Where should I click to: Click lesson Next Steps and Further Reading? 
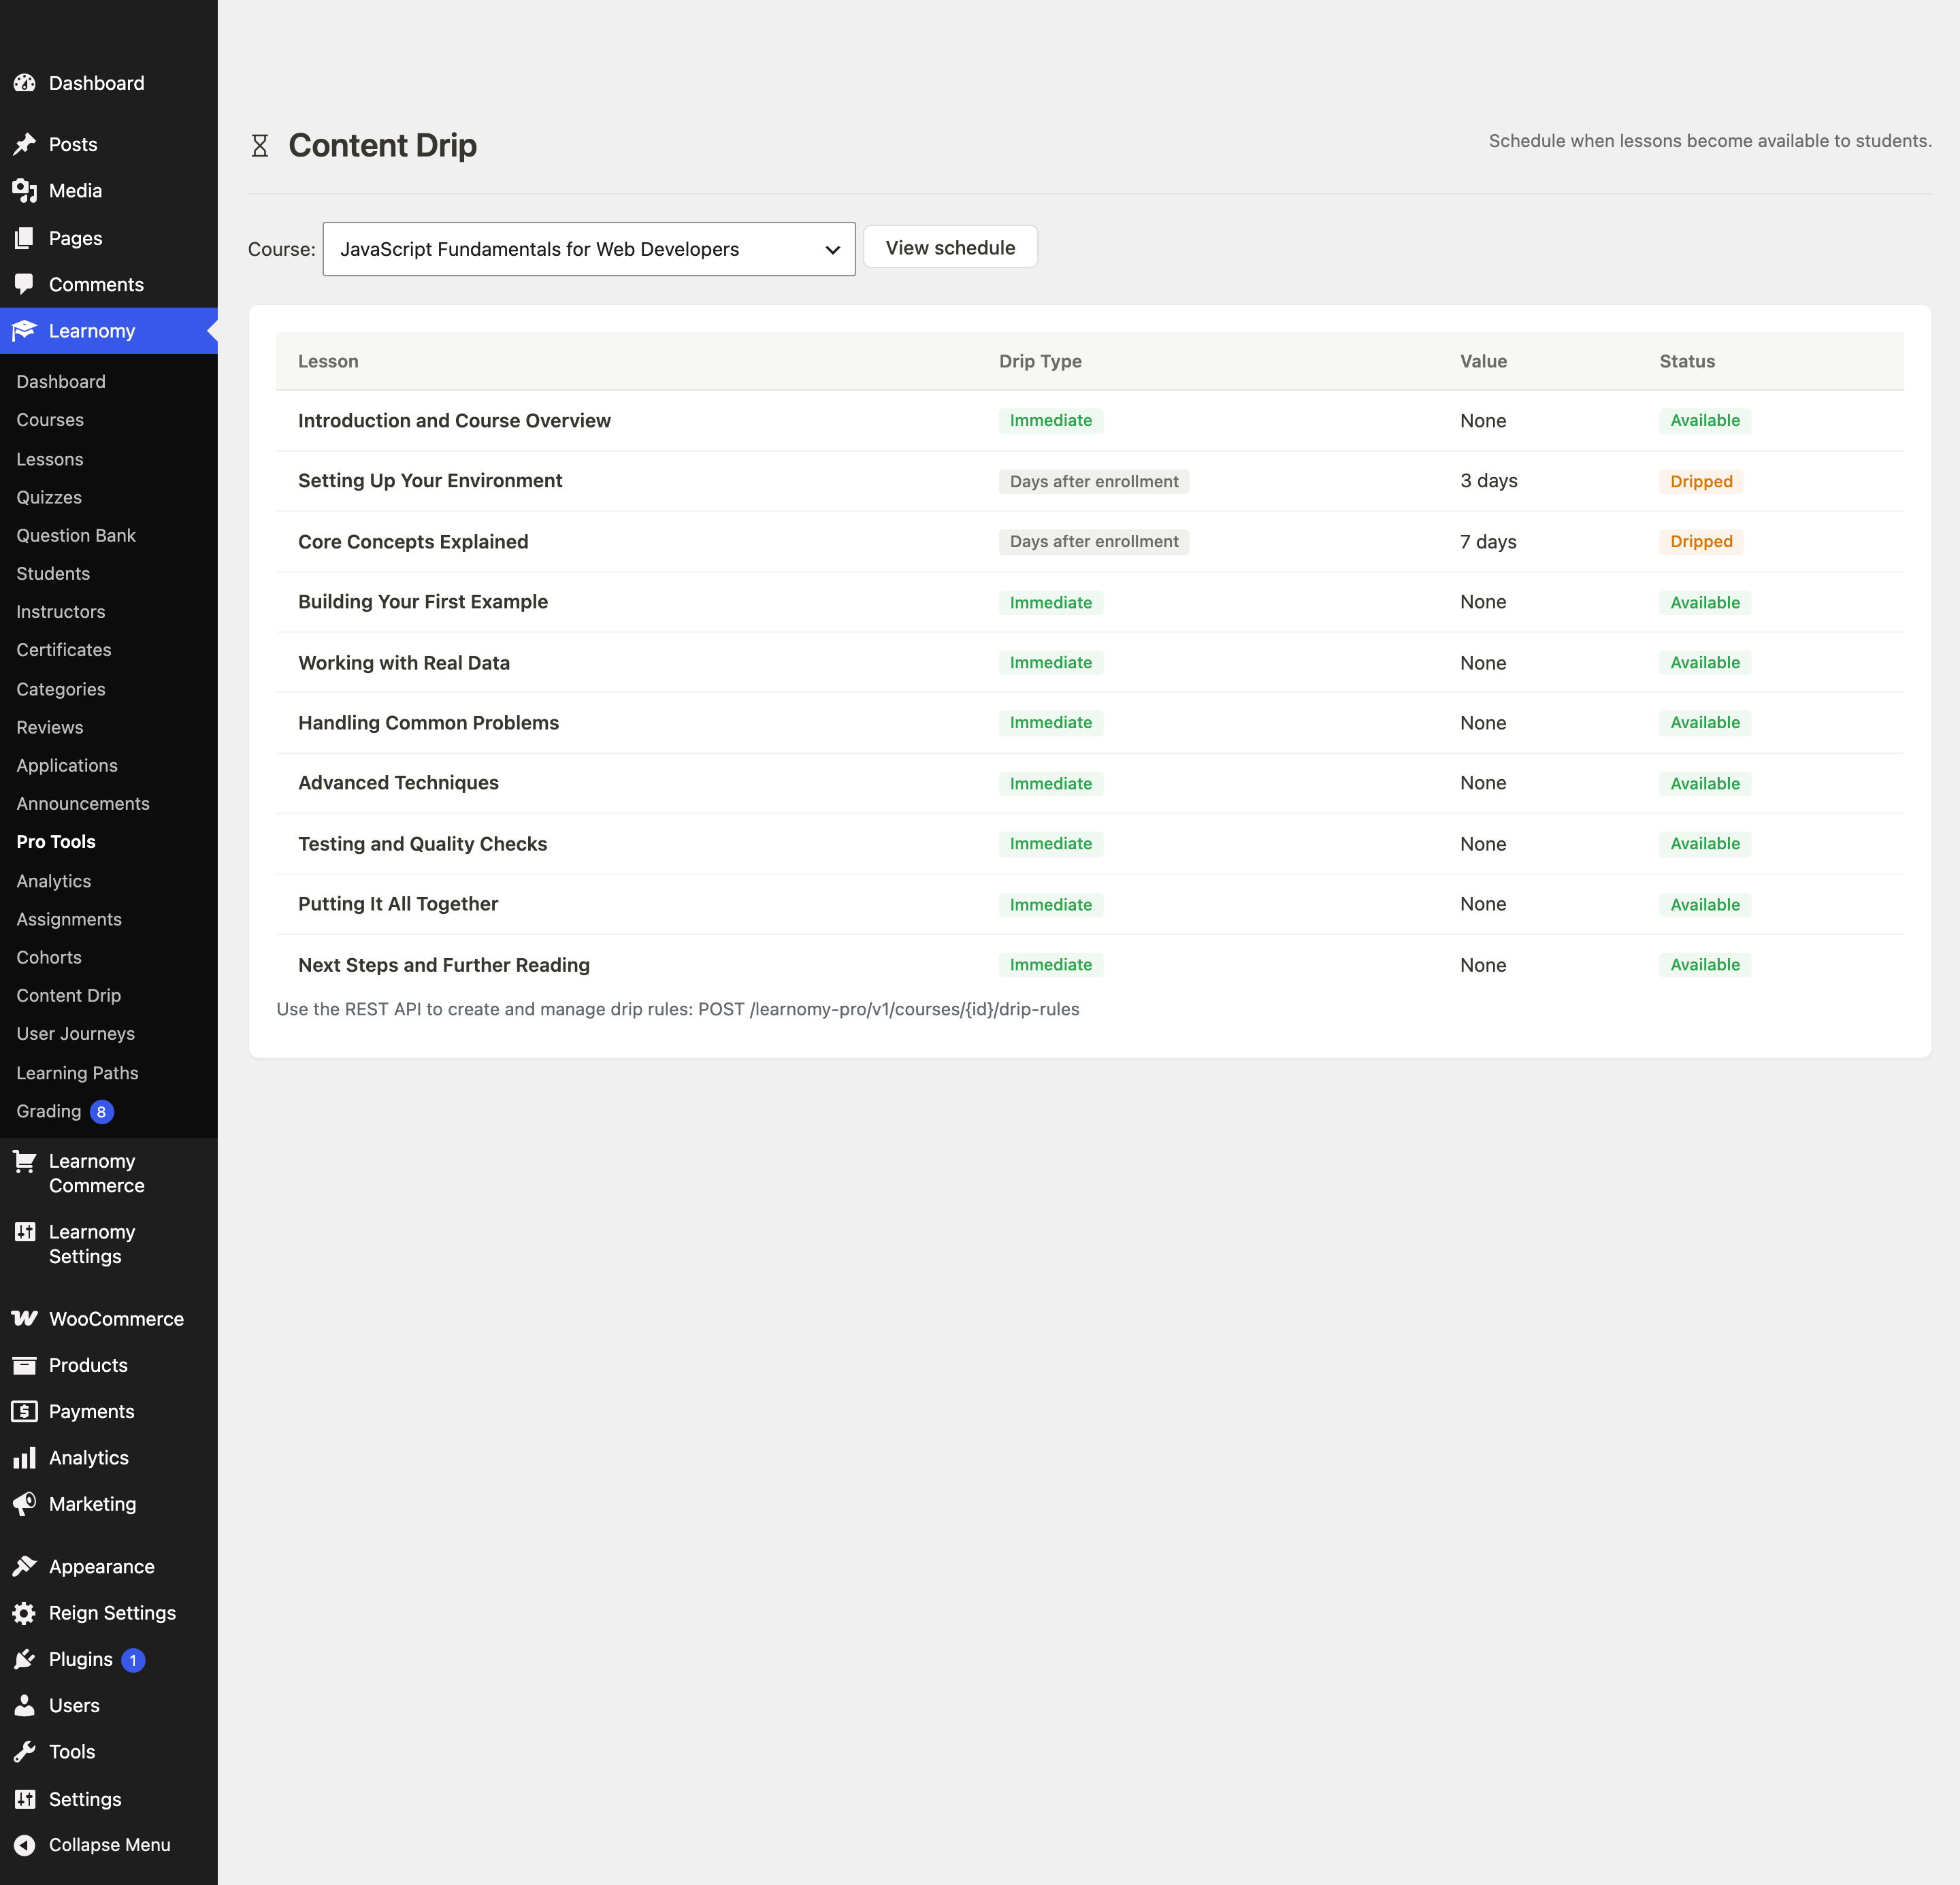(444, 965)
